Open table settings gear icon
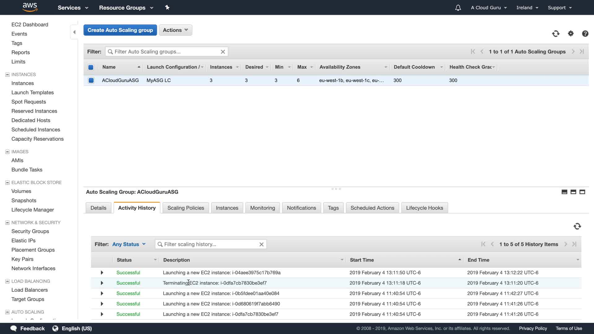 [571, 33]
